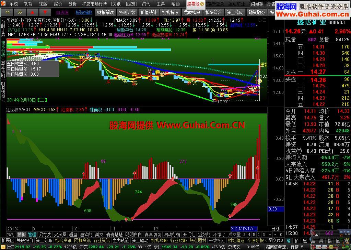Screen dimensions: 351x250
Task: Click the double left arrow back button
Action: [7, 12]
